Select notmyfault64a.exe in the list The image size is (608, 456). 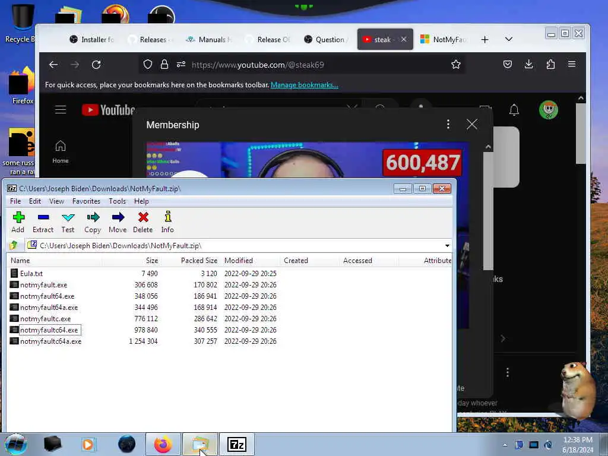(x=49, y=307)
